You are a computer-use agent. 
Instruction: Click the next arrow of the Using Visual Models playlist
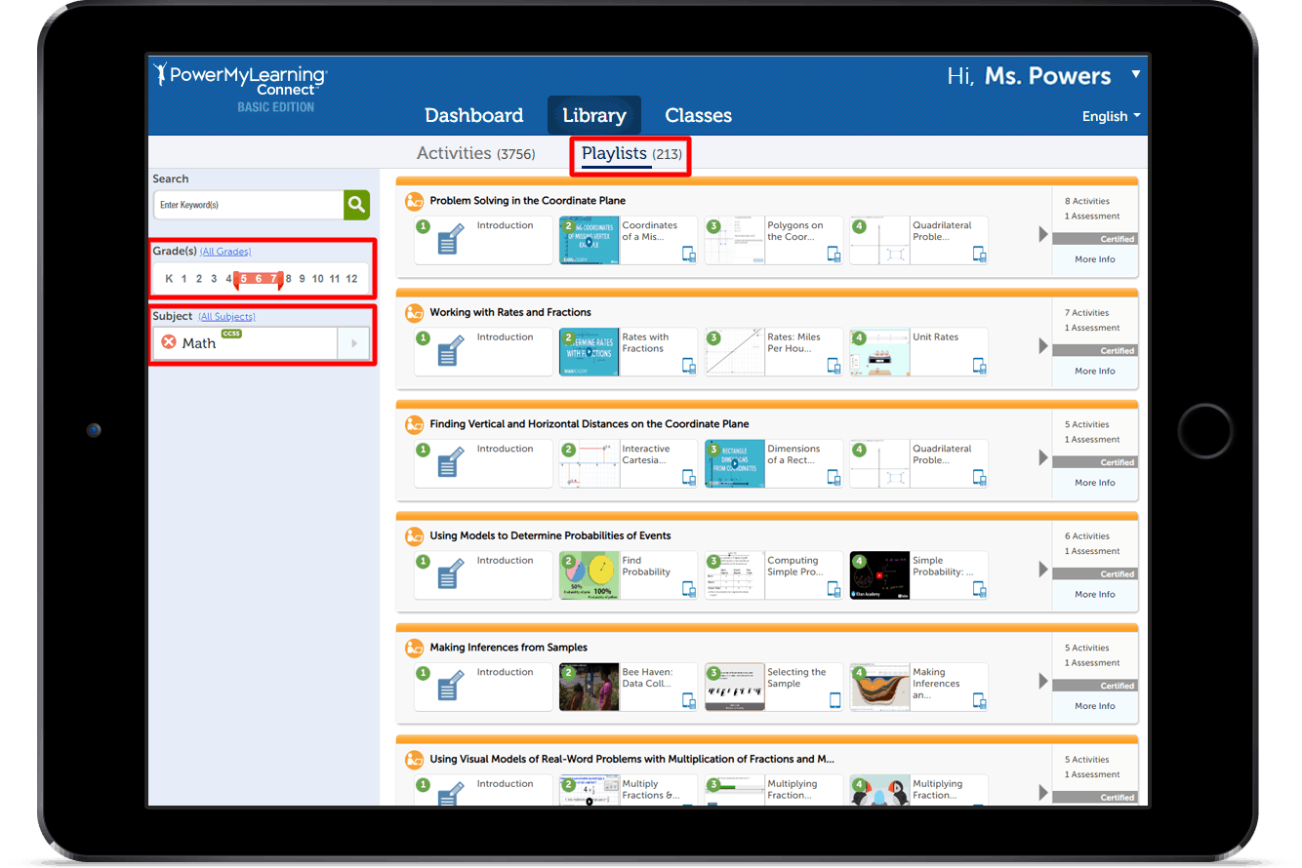pyautogui.click(x=1043, y=793)
